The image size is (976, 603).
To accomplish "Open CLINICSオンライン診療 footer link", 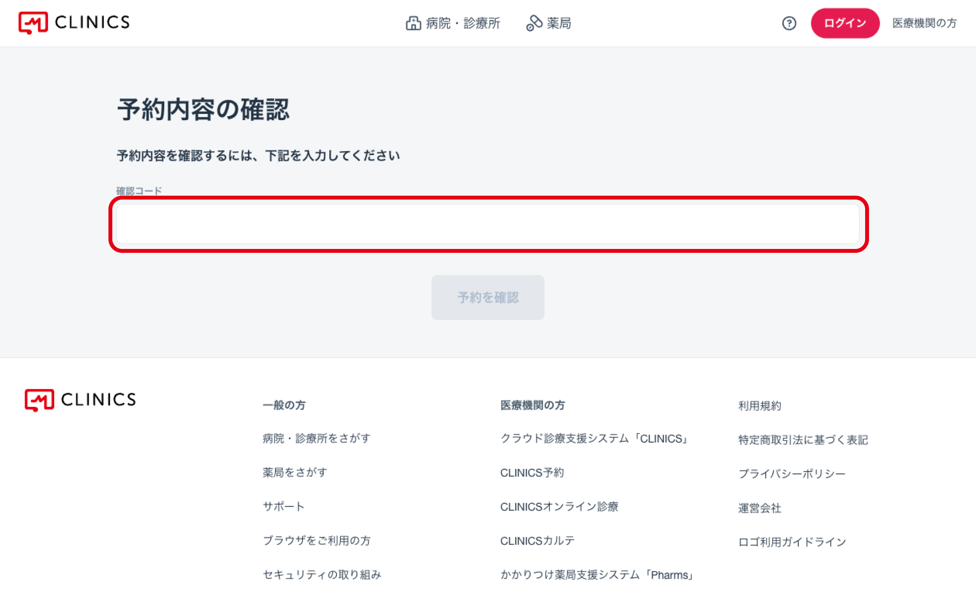I will coord(559,507).
